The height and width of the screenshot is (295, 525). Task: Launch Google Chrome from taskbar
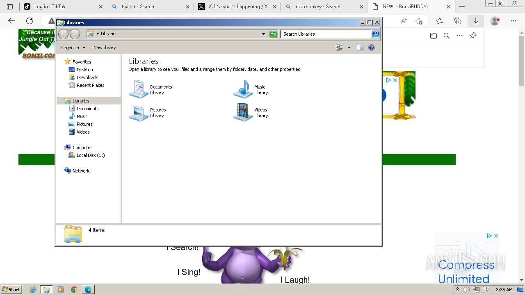tap(74, 290)
